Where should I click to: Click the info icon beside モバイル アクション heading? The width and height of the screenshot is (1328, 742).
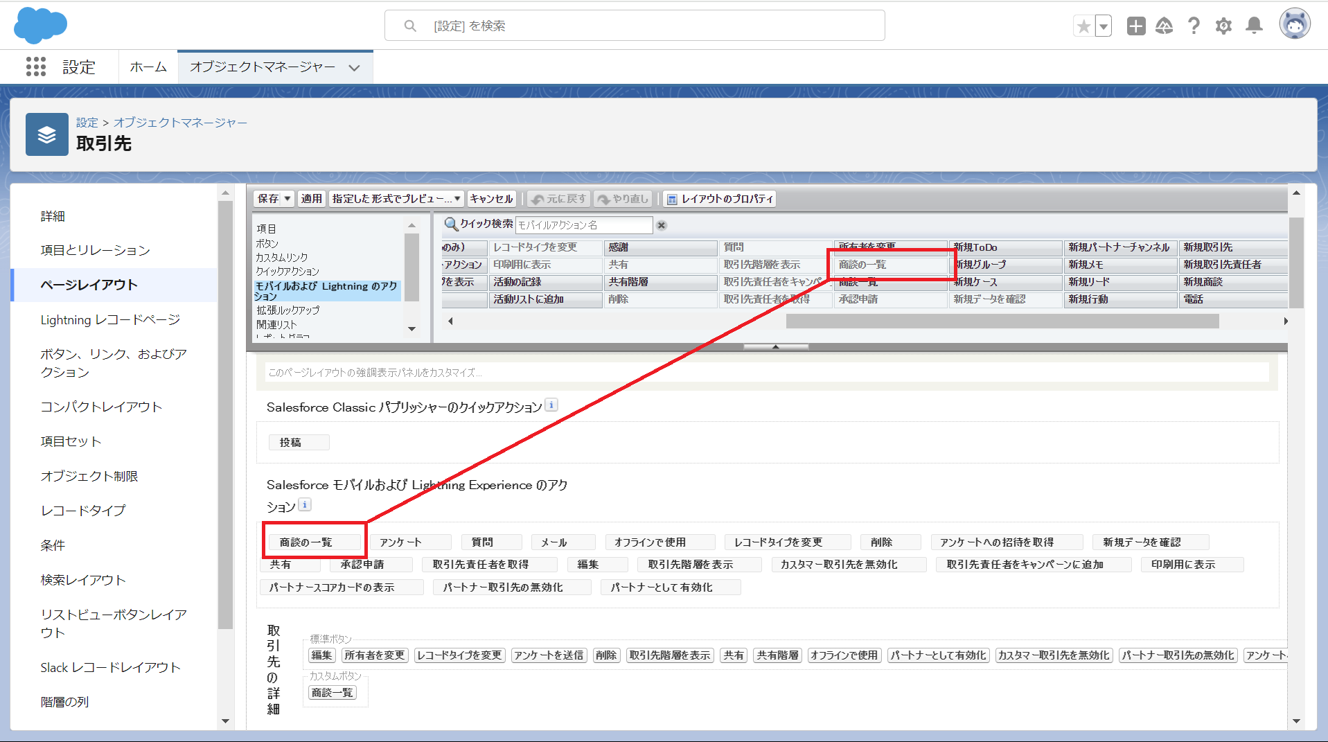coord(305,505)
